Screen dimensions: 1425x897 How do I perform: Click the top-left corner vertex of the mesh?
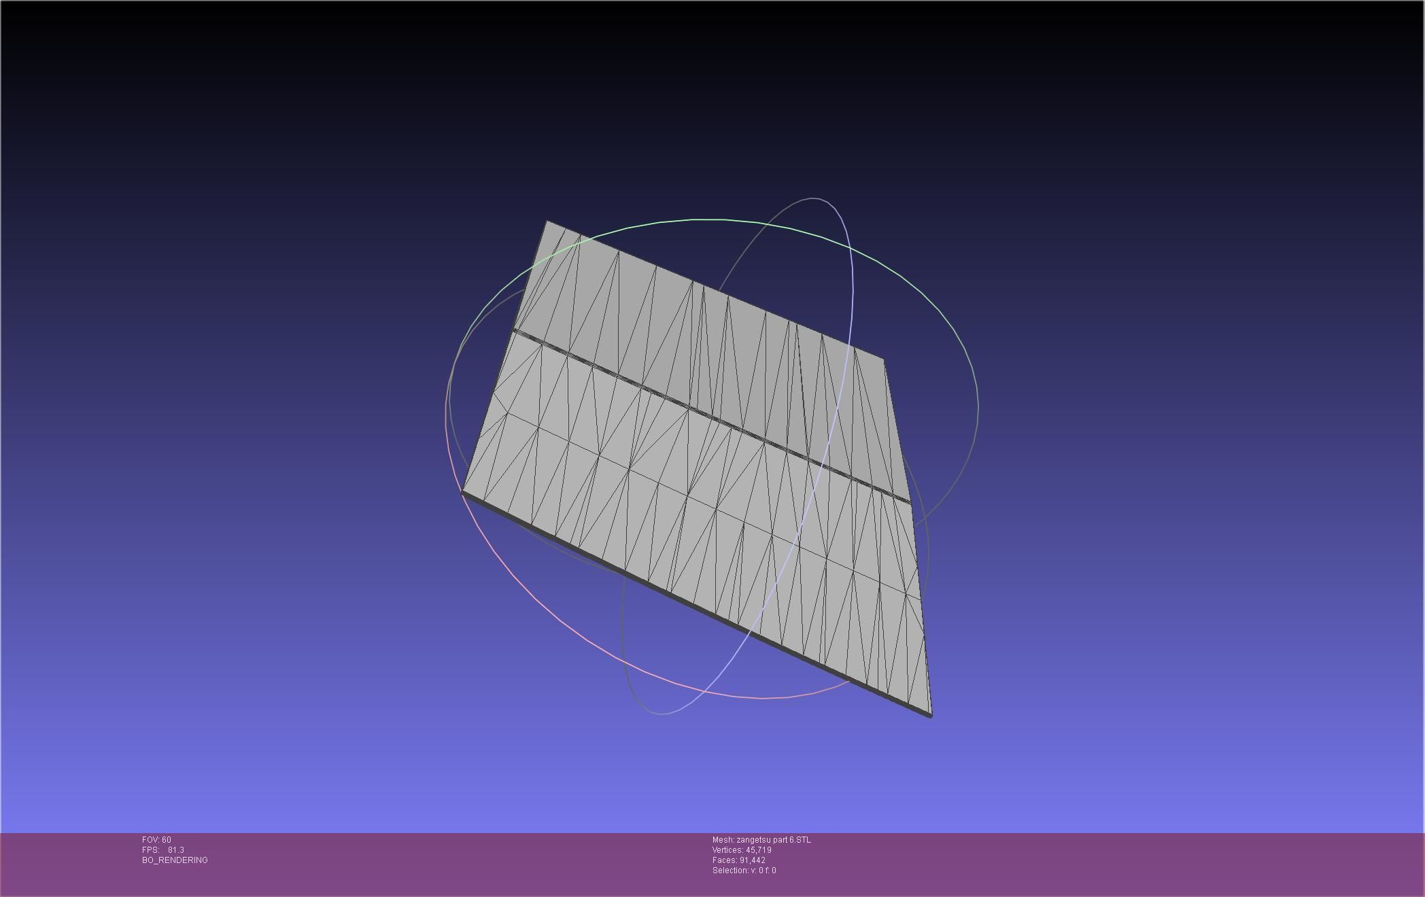coord(547,221)
